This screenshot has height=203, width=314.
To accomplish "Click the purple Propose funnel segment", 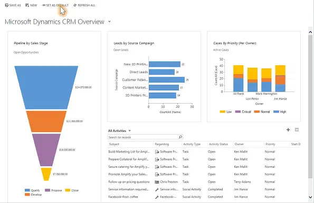I will [46, 150].
